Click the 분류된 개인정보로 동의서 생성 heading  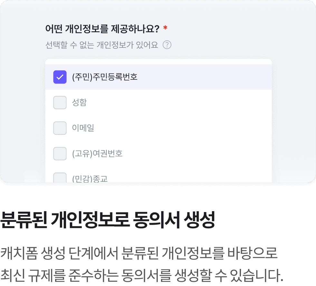click(x=108, y=220)
